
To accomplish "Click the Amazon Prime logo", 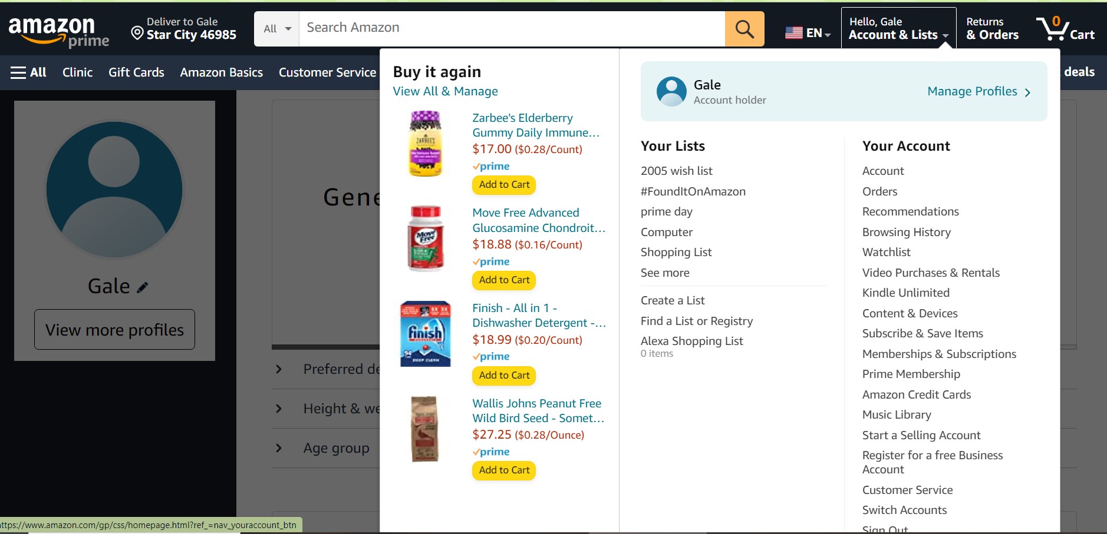I will [x=58, y=31].
